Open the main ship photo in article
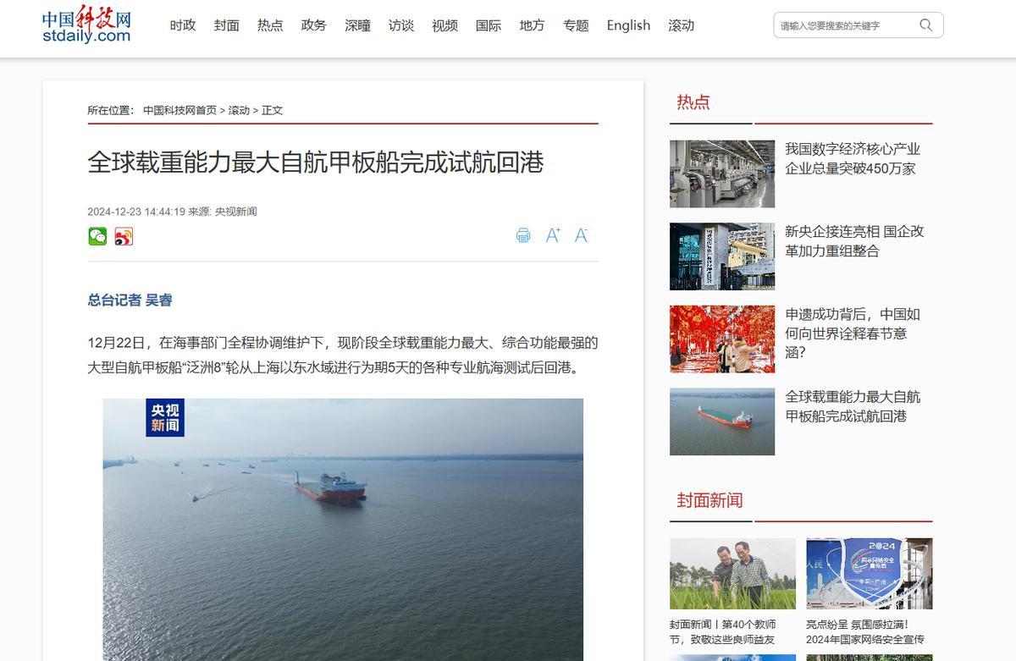This screenshot has width=1016, height=661. point(343,529)
